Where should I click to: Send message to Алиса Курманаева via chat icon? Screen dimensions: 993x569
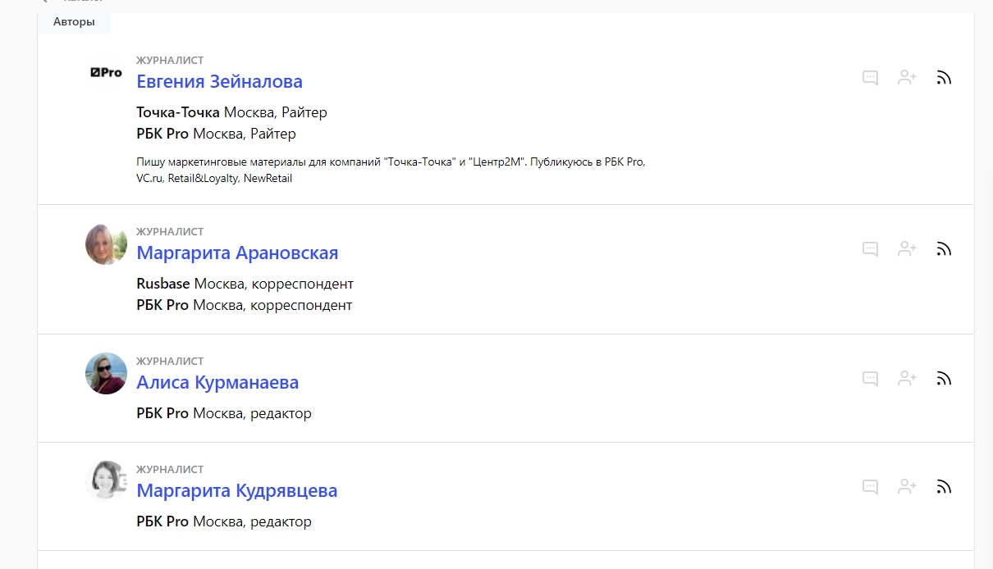(x=871, y=379)
